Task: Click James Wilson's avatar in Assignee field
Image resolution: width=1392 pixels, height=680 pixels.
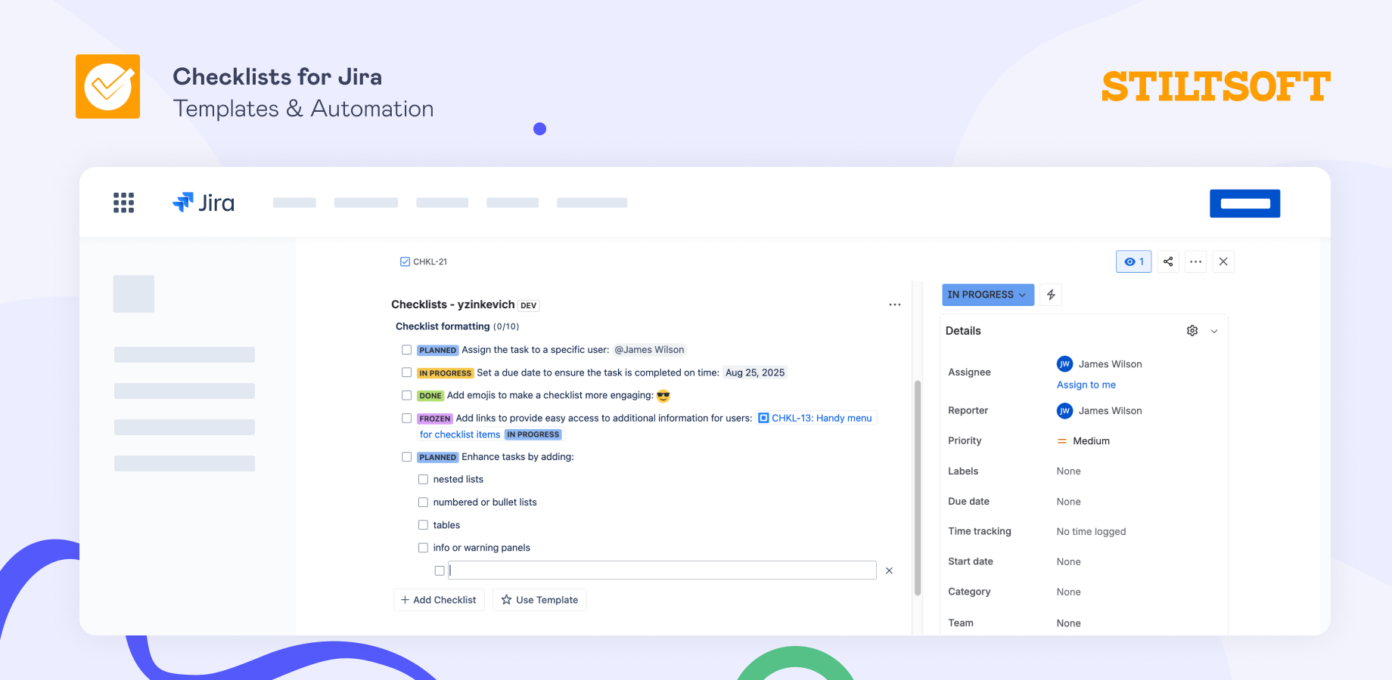Action: pos(1064,363)
